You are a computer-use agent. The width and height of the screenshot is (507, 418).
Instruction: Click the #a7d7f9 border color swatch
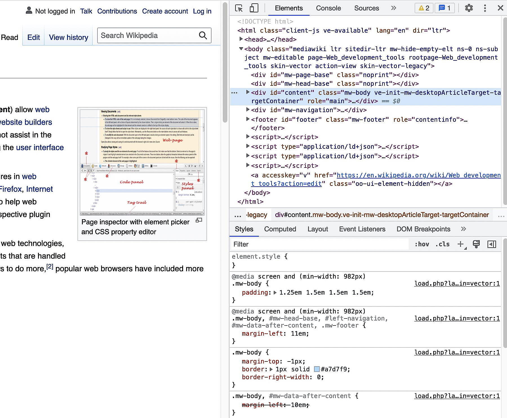click(x=317, y=369)
